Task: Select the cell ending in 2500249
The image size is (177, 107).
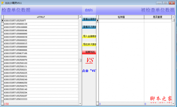Action: coord(41,79)
